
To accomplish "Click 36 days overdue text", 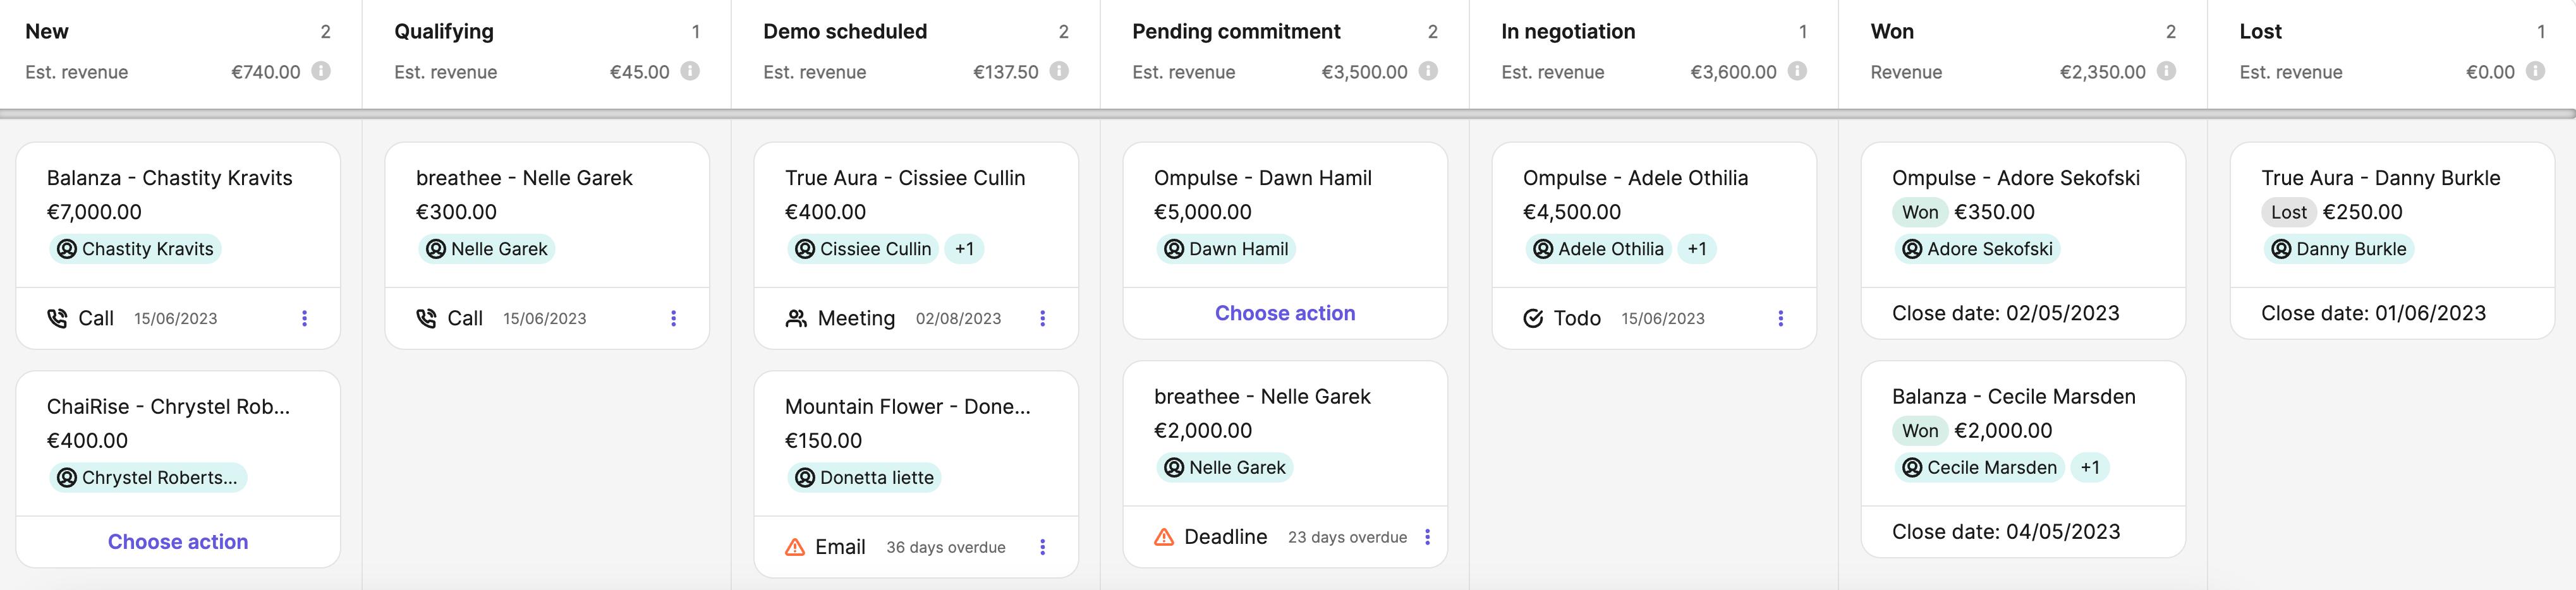I will coord(946,548).
